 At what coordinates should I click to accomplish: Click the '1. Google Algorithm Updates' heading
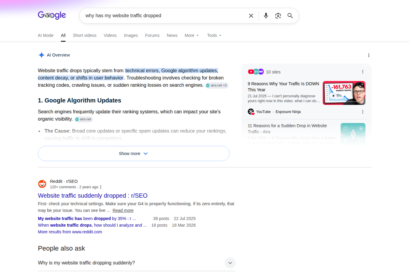point(79,100)
